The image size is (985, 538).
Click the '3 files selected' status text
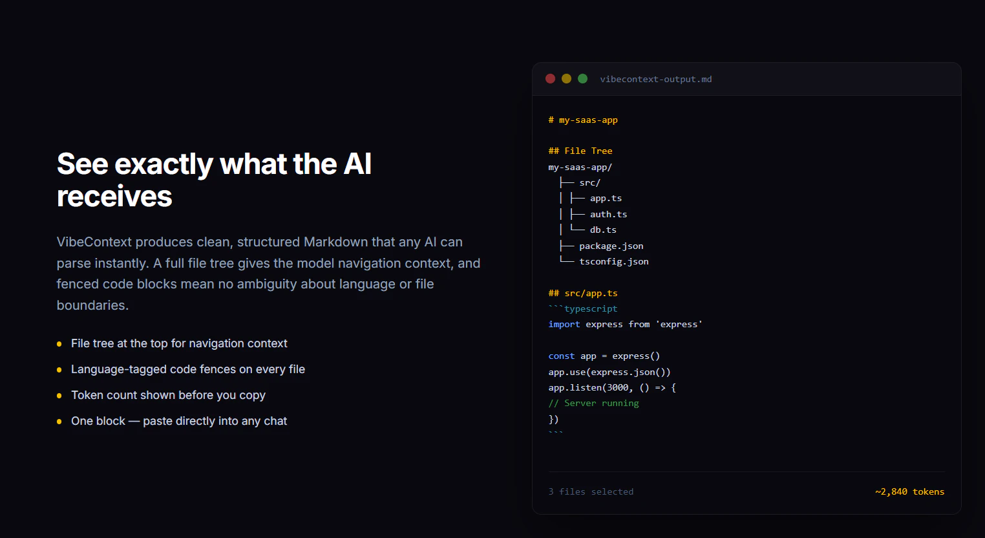click(x=591, y=492)
